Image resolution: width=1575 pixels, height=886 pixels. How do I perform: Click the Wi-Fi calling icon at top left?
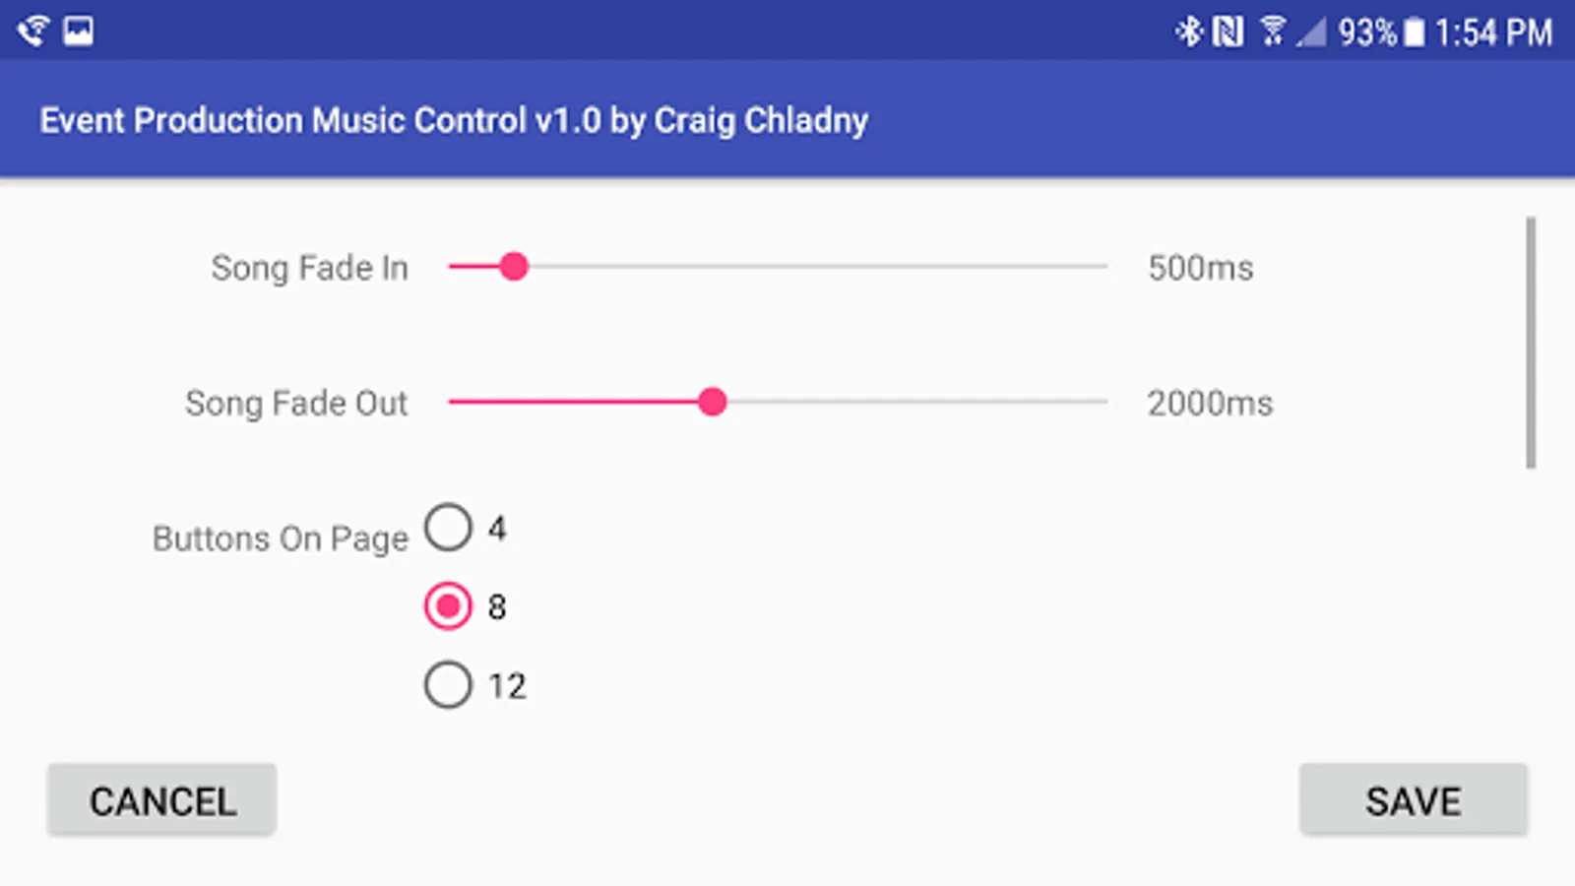32,31
